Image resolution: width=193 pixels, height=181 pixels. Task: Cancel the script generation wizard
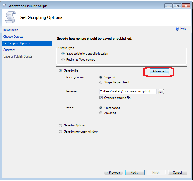pyautogui.click(x=177, y=173)
